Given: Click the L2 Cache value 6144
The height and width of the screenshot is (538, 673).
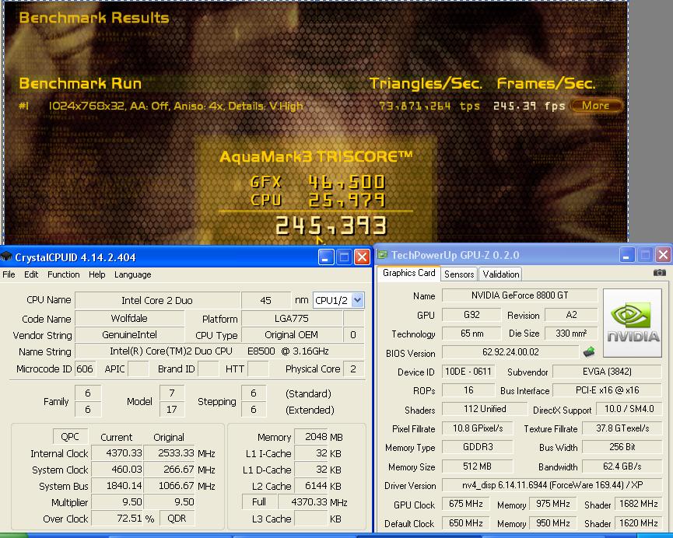Looking at the screenshot, I should (311, 486).
